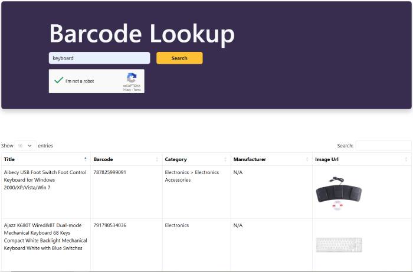Screen dimensions: 413x272
Task: Open the reCAPTCHA Terms link
Action: [x=137, y=90]
